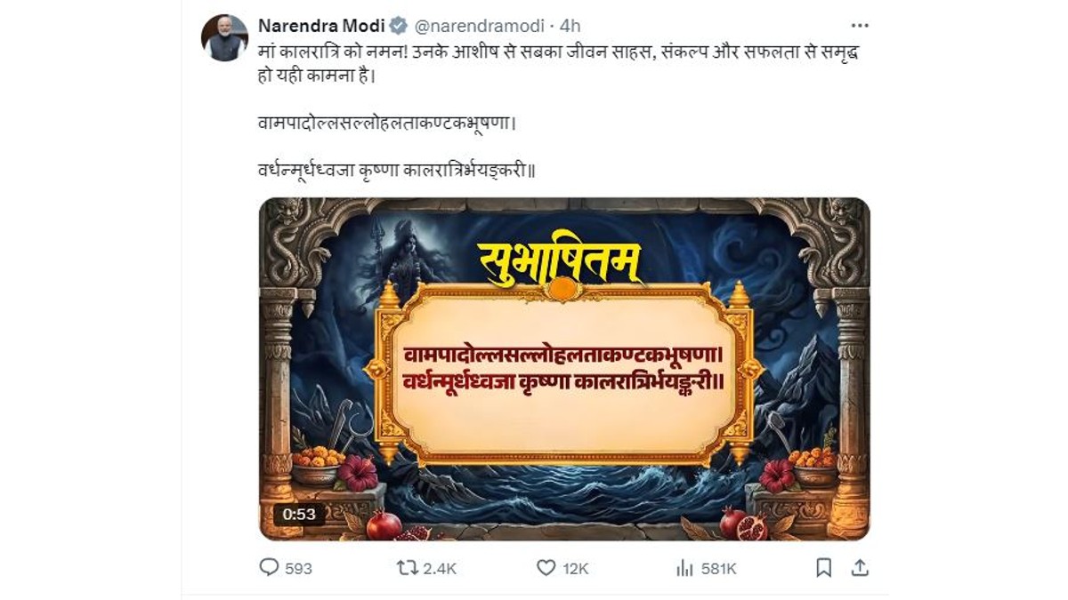Open Narendra Modi's profile picture
The width and height of the screenshot is (1068, 600).
(224, 38)
